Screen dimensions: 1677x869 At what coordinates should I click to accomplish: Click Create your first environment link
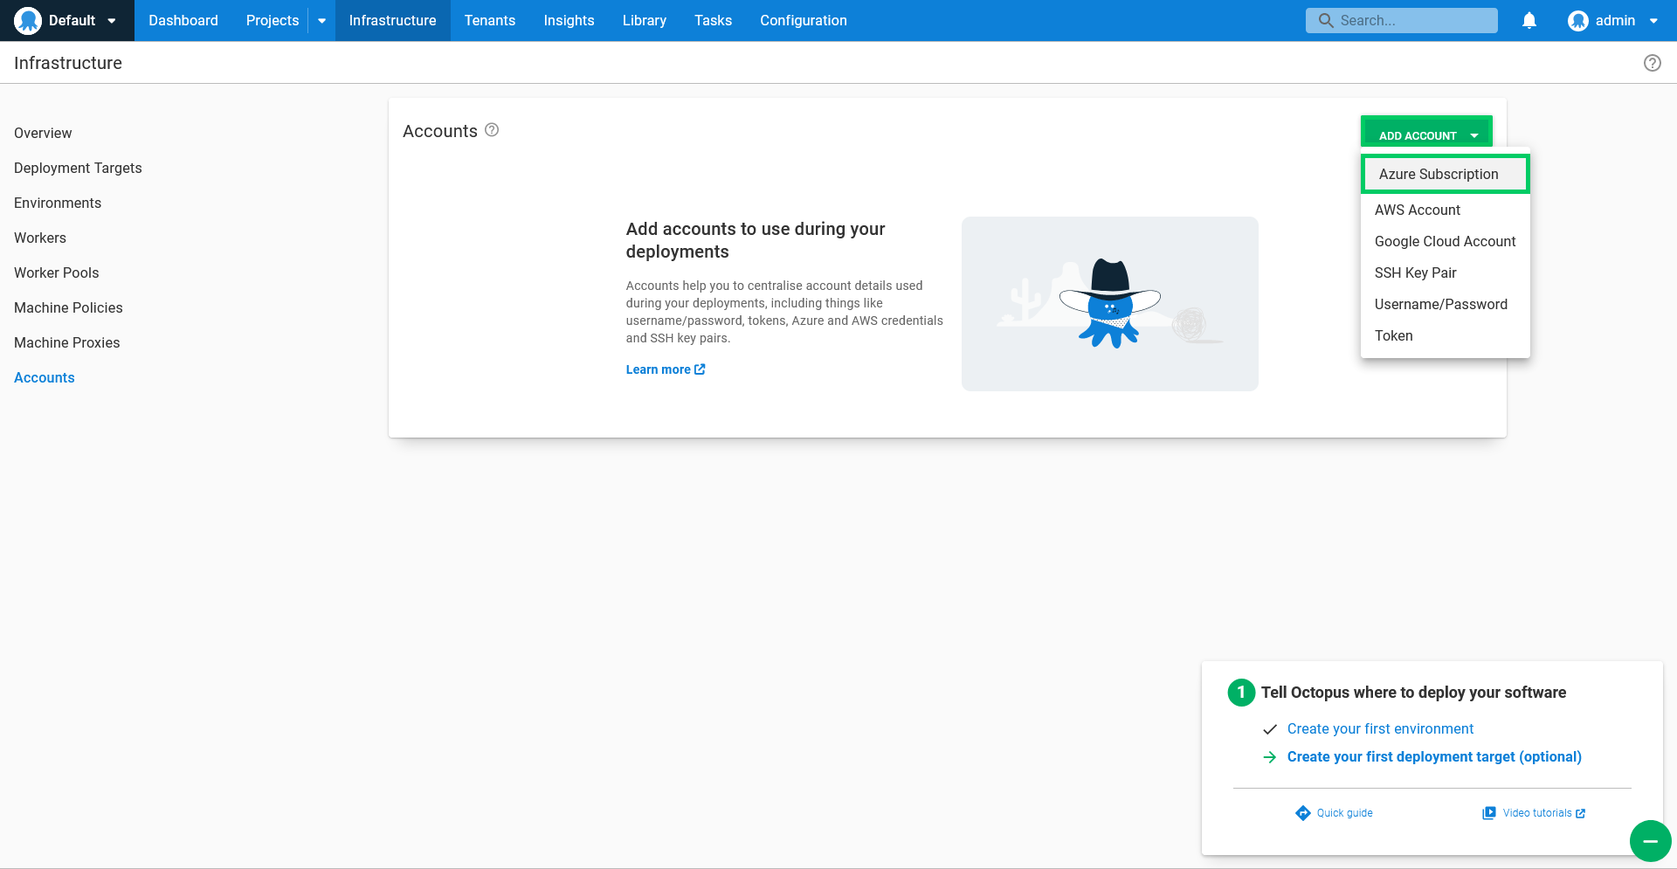click(x=1380, y=728)
